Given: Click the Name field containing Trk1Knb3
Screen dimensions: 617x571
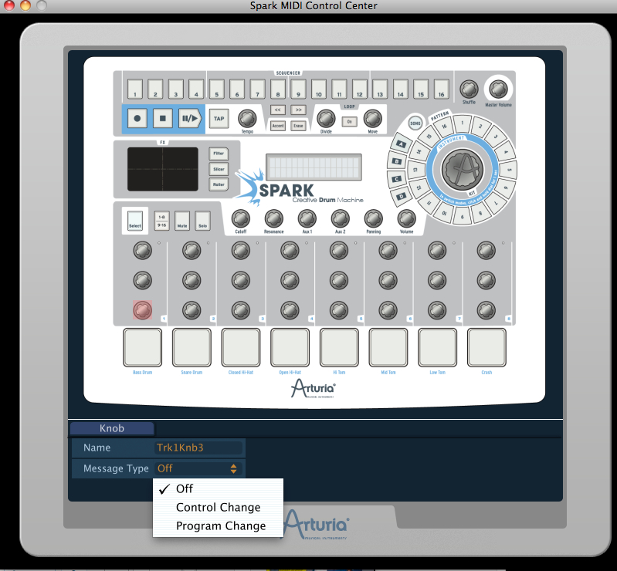Looking at the screenshot, I should point(198,448).
